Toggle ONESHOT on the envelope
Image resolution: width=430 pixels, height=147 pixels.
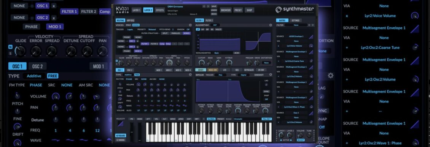coord(259,75)
